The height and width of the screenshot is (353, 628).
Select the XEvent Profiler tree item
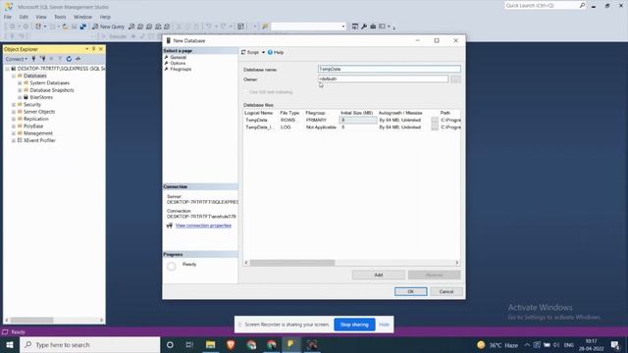[39, 140]
